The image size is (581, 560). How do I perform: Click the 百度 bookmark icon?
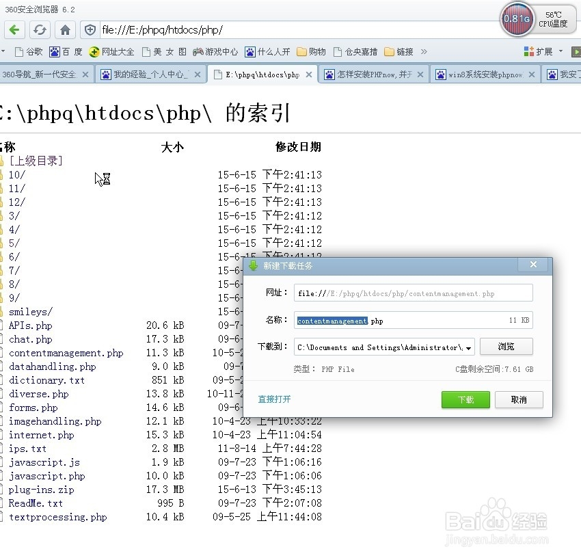(55, 51)
